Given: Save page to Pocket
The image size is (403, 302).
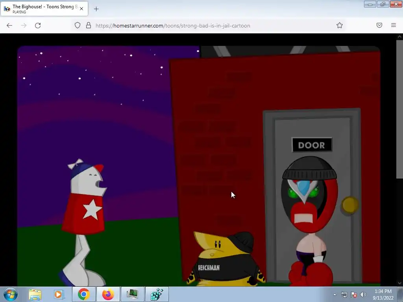Looking at the screenshot, I should [x=379, y=25].
